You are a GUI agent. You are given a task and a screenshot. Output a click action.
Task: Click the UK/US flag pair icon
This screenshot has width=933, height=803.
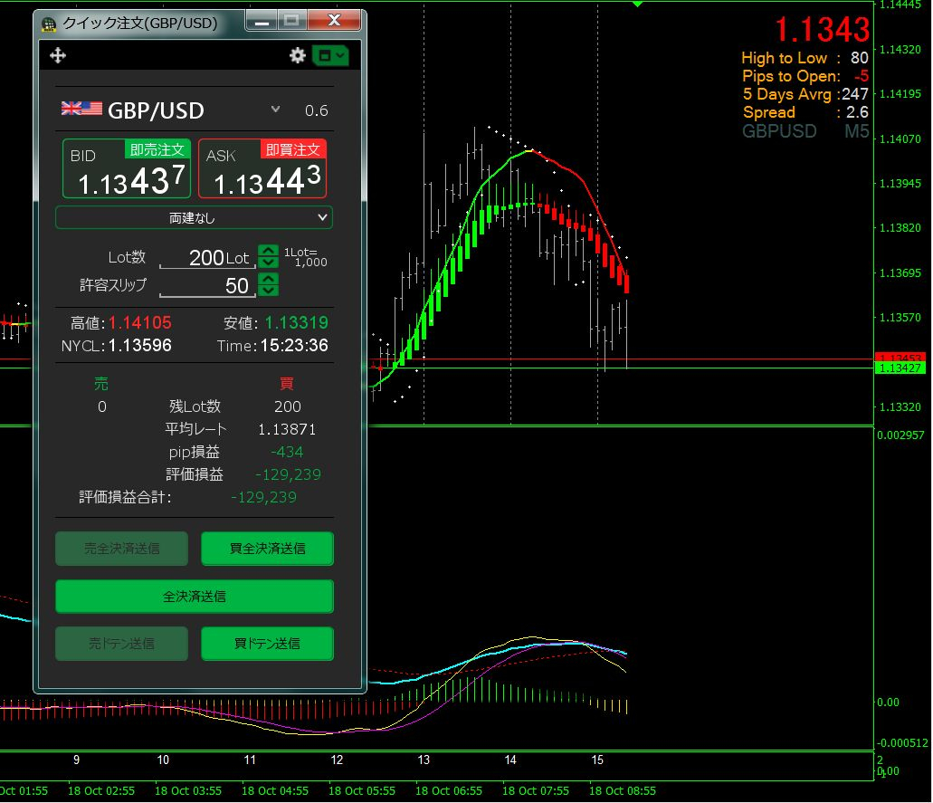pos(81,109)
